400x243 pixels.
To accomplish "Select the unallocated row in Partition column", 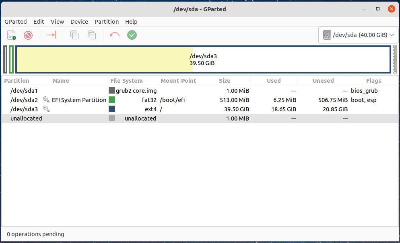I will (x=26, y=118).
